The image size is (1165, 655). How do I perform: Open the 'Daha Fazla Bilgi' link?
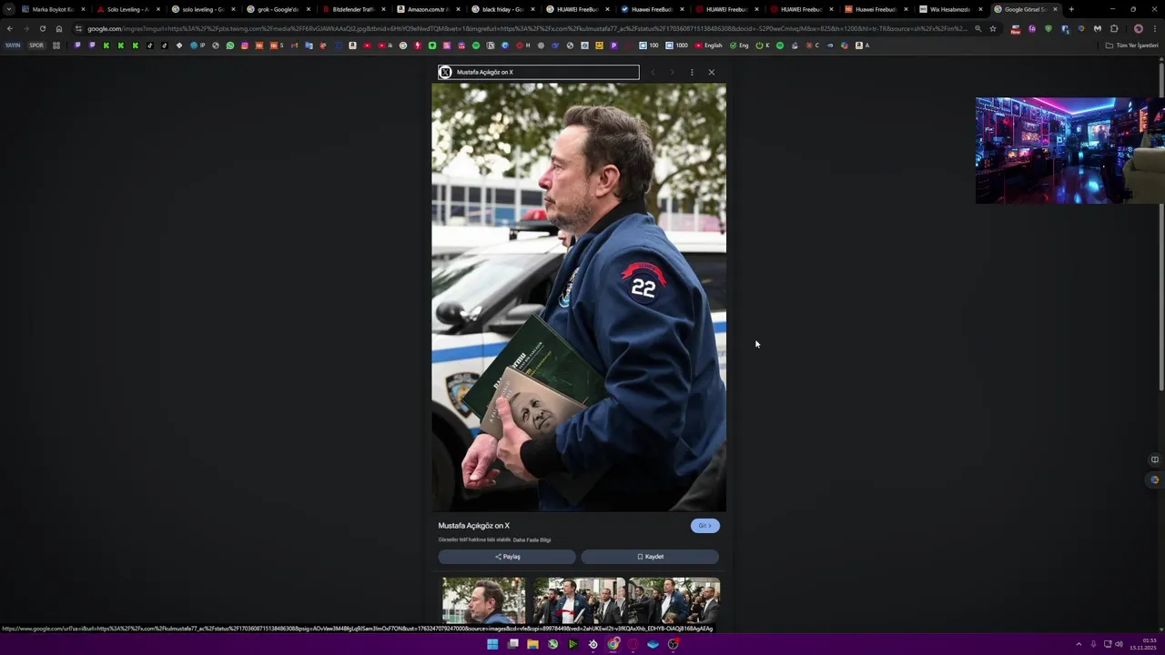(532, 540)
